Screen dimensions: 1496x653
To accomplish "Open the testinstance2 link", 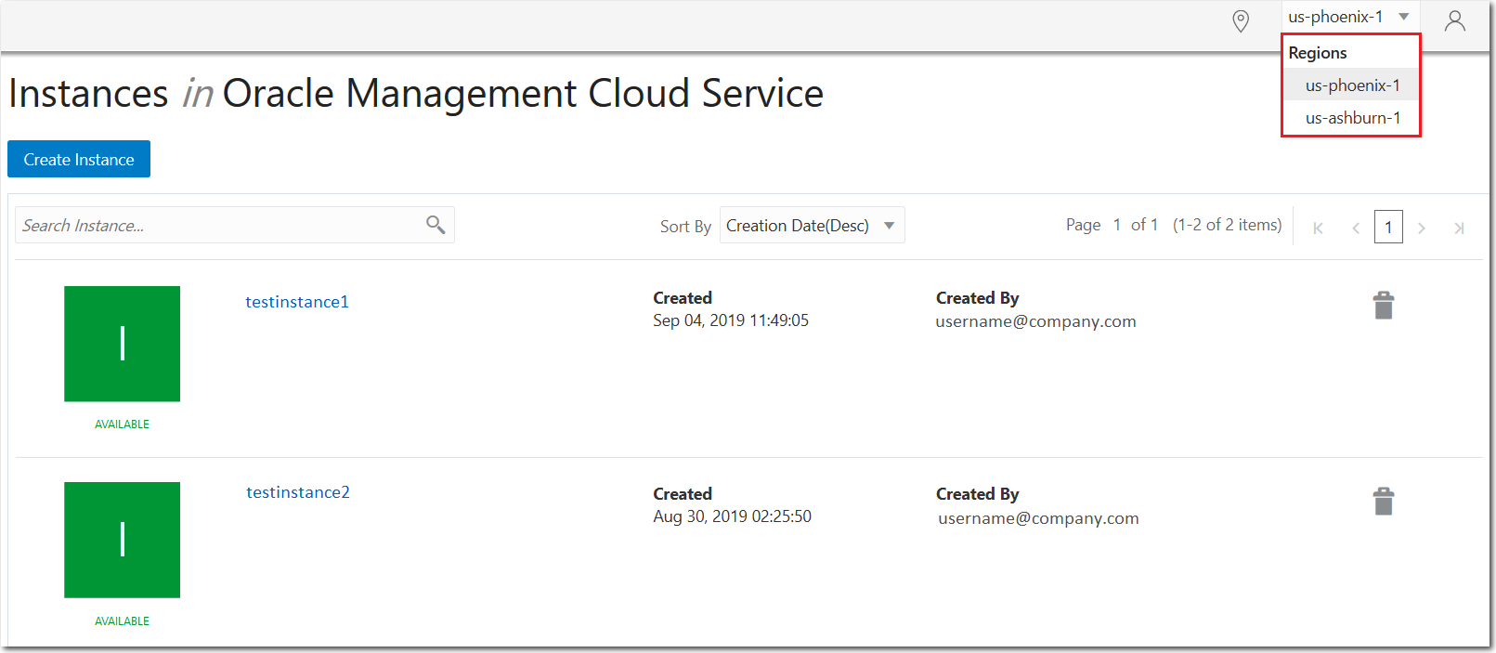I will (x=298, y=492).
